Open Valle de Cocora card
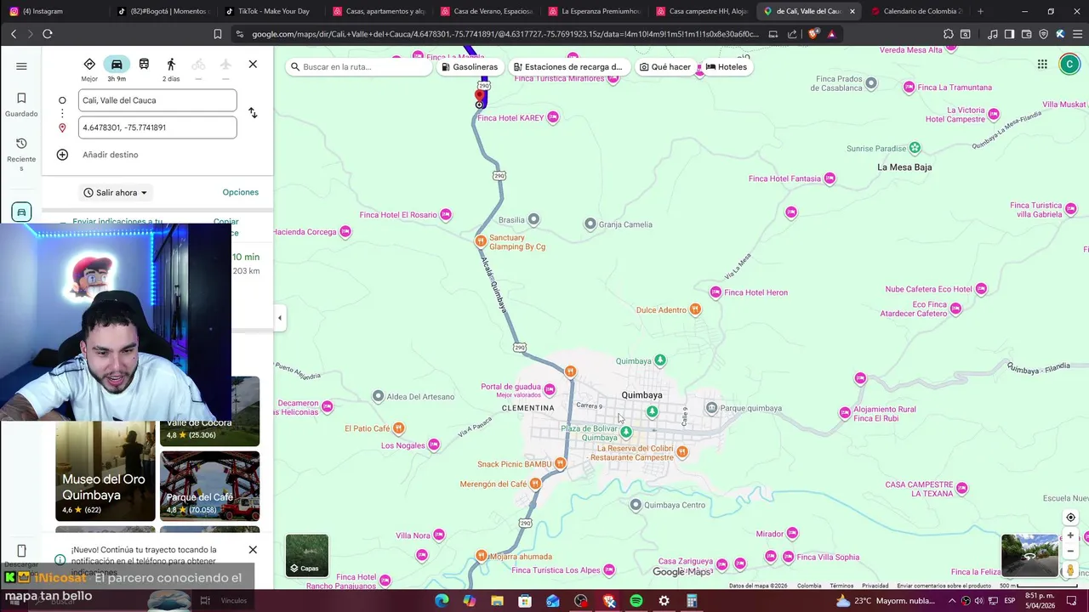 pyautogui.click(x=209, y=411)
